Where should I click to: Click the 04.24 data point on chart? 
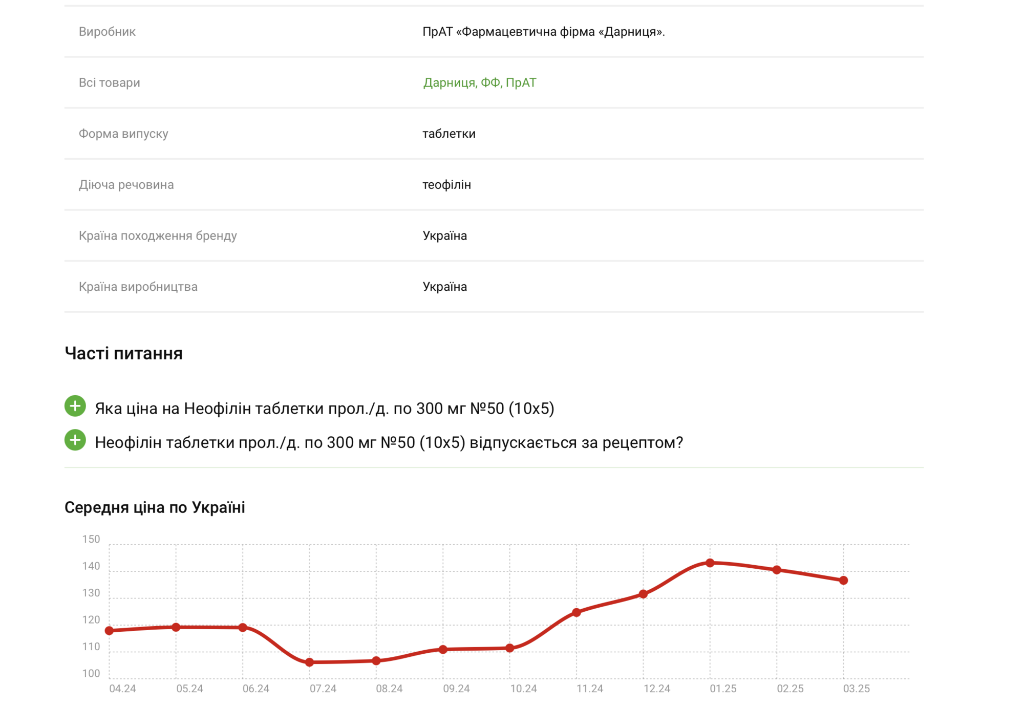click(x=109, y=631)
